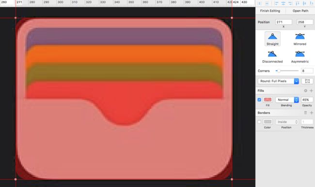Screen dimensions: 315x187
Task: Edit the Position X field showing 271
Action: [x=283, y=22]
